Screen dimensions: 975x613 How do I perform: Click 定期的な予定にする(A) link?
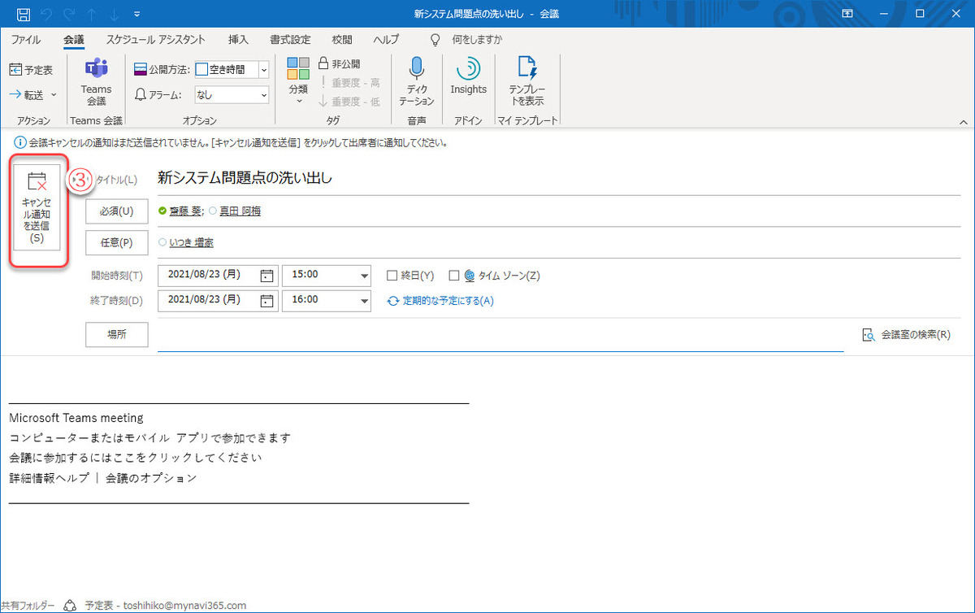tap(440, 301)
